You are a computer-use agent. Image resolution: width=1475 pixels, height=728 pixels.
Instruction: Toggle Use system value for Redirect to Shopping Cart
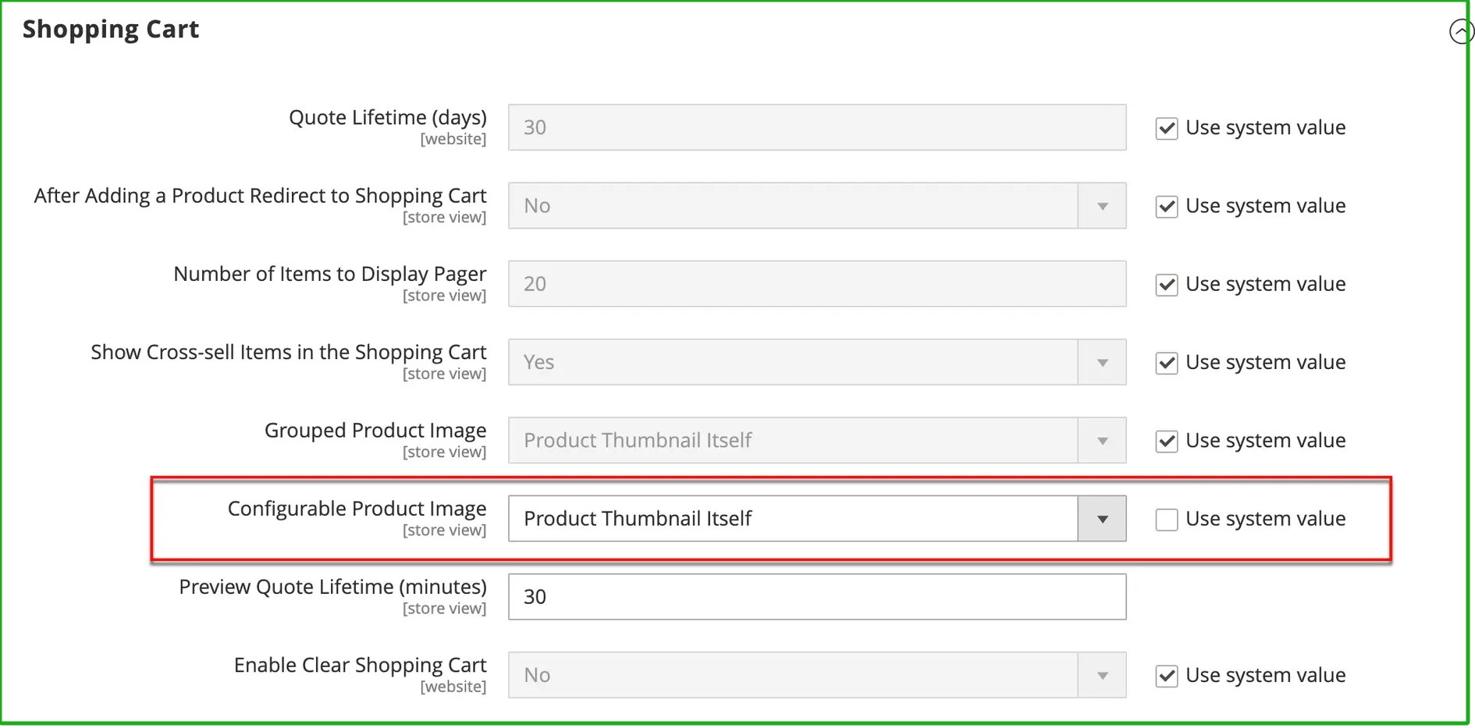point(1166,206)
